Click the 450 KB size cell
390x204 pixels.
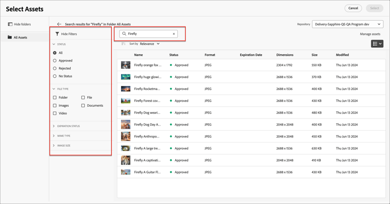pyautogui.click(x=316, y=136)
